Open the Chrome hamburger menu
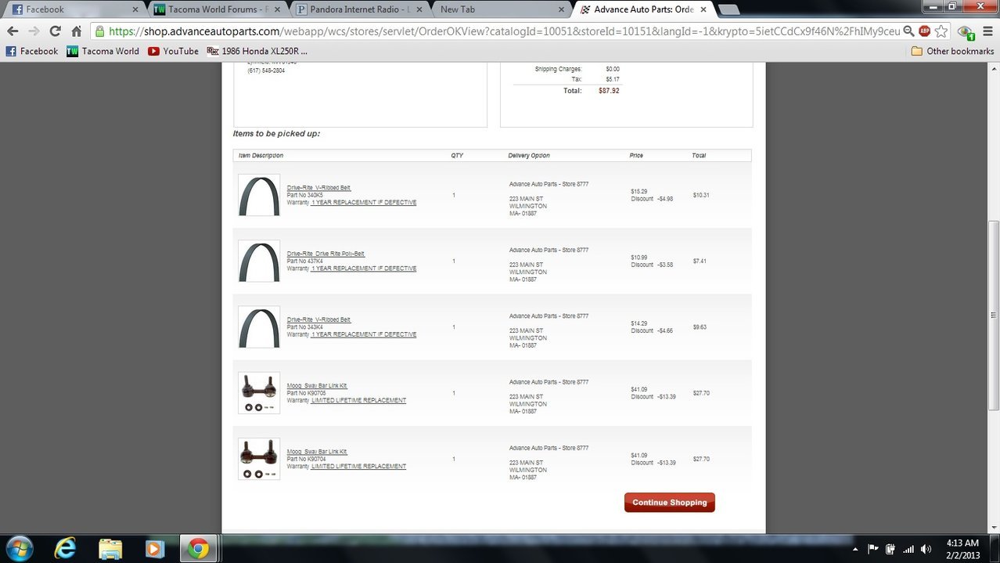The width and height of the screenshot is (1000, 563). click(x=987, y=31)
